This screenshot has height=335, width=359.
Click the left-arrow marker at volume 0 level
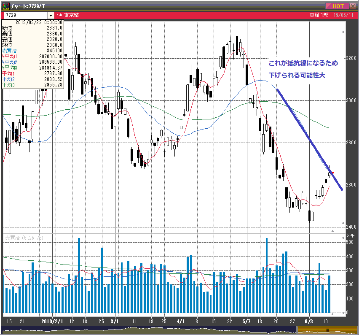[x=343, y=313]
